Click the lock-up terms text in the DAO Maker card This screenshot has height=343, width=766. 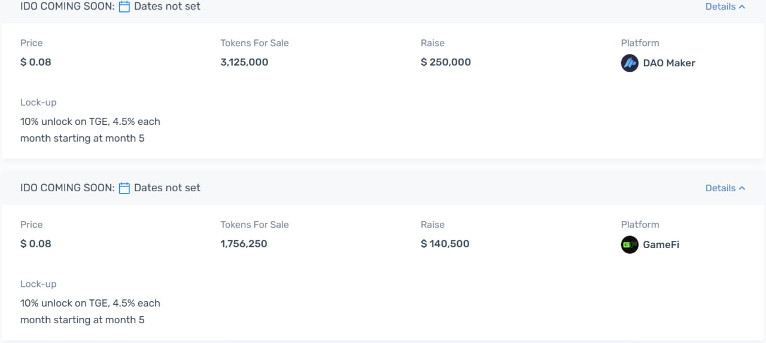pos(90,130)
